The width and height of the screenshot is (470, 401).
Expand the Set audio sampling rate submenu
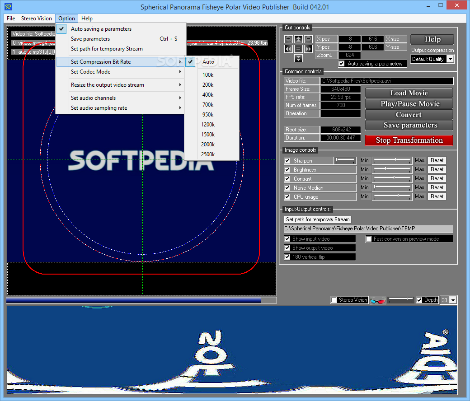tap(120, 108)
